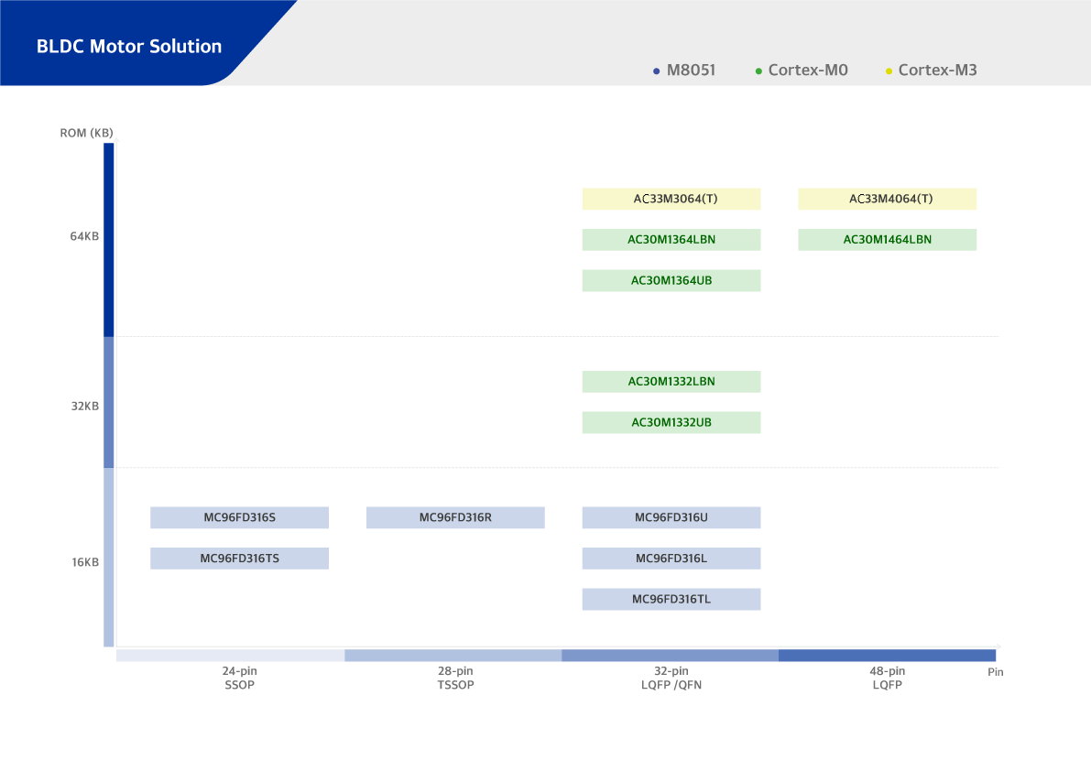
Task: Select the AC33M4064(T) yellow box
Action: 887,200
